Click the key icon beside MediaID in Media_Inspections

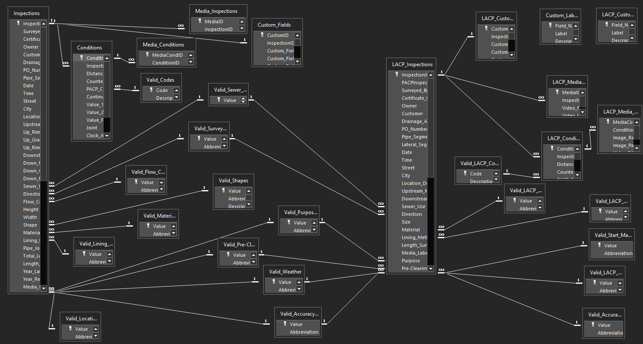(x=200, y=21)
